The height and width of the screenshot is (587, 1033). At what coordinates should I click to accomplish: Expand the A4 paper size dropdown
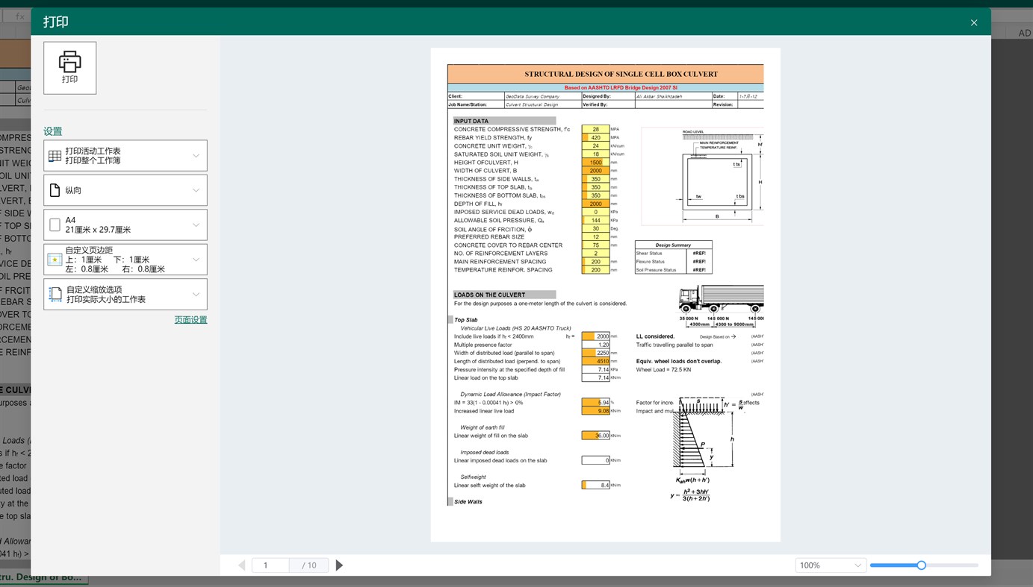coord(194,224)
